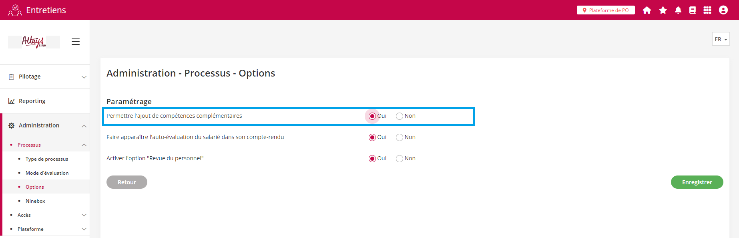Open the Reporting menu item

(x=32, y=101)
